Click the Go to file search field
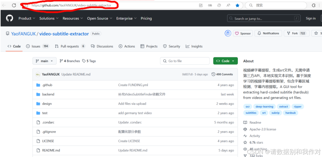The image size is (322, 157). pos(185,61)
